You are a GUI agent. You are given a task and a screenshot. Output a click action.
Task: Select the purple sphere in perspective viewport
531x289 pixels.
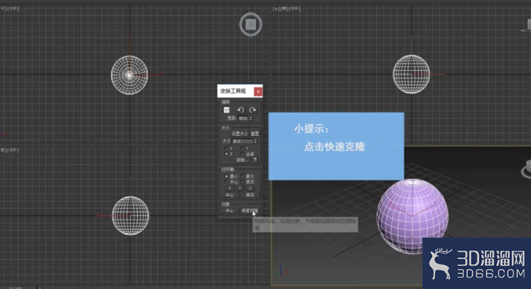click(413, 217)
